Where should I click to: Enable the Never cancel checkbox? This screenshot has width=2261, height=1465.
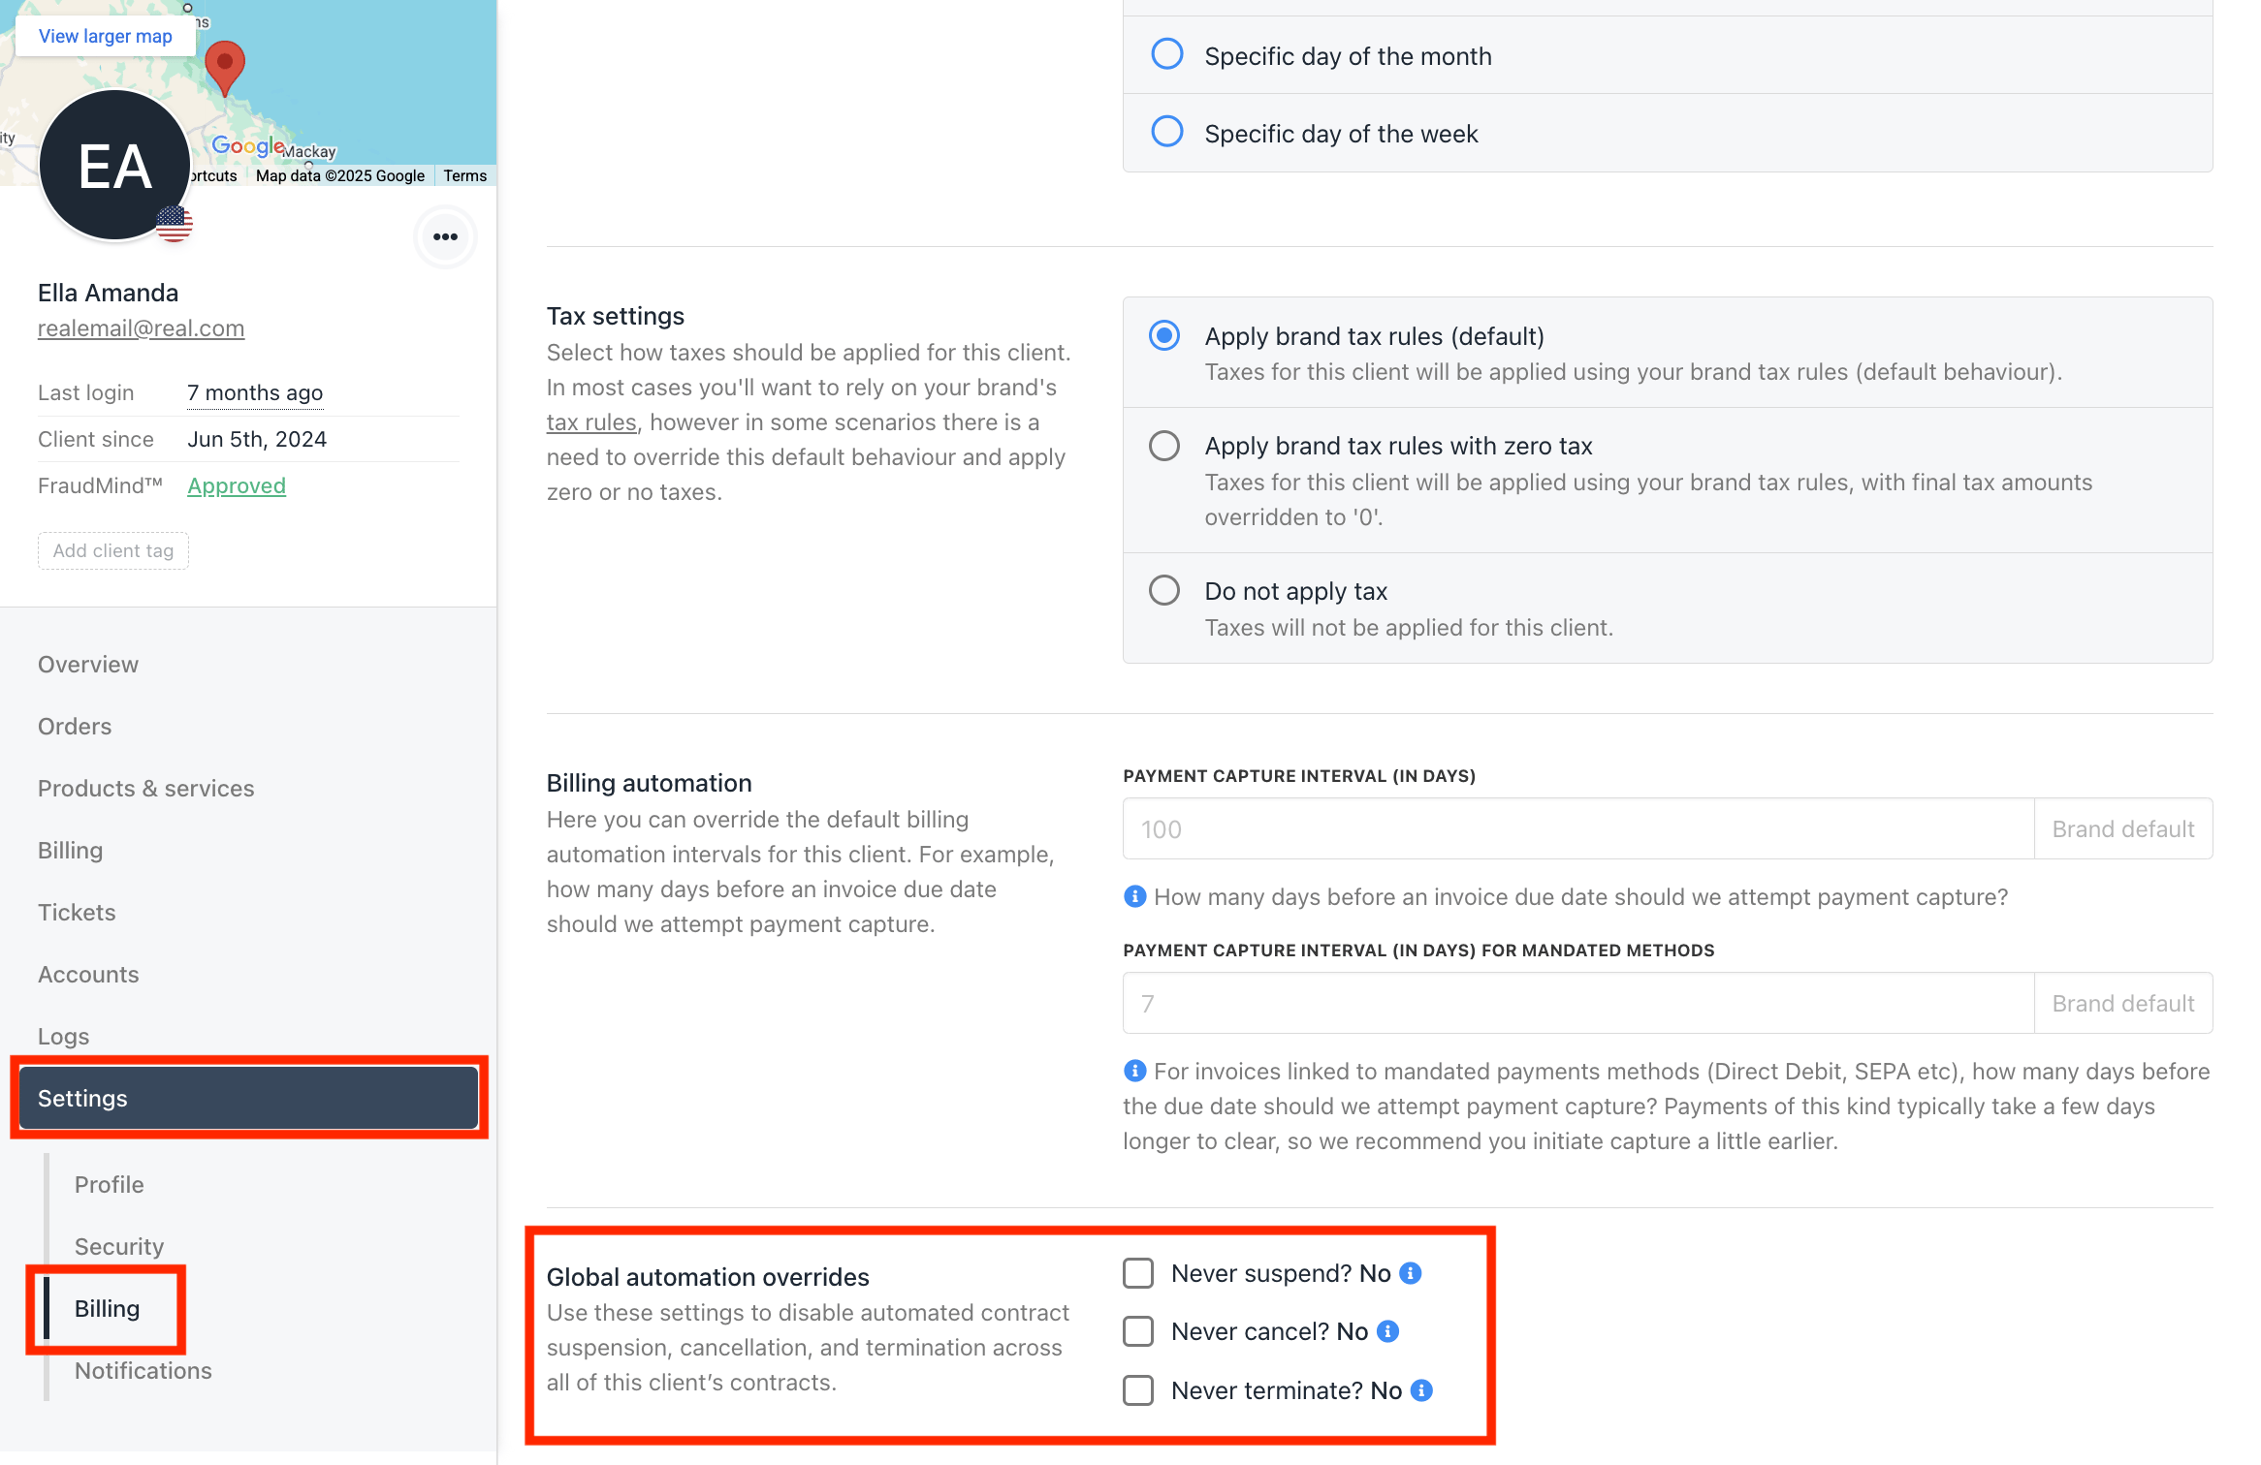coord(1138,1331)
